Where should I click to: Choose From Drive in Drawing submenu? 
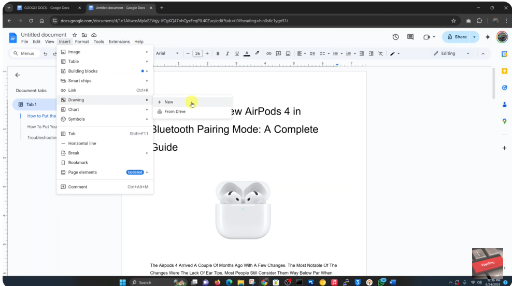click(192, 112)
